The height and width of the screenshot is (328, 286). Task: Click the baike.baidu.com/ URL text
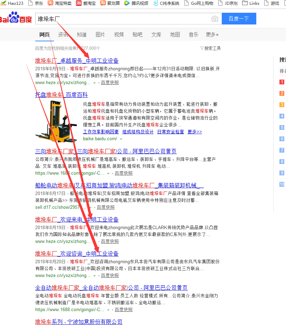100,139
